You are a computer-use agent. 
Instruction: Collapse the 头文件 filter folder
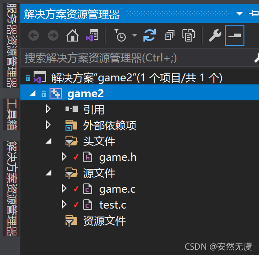49,141
